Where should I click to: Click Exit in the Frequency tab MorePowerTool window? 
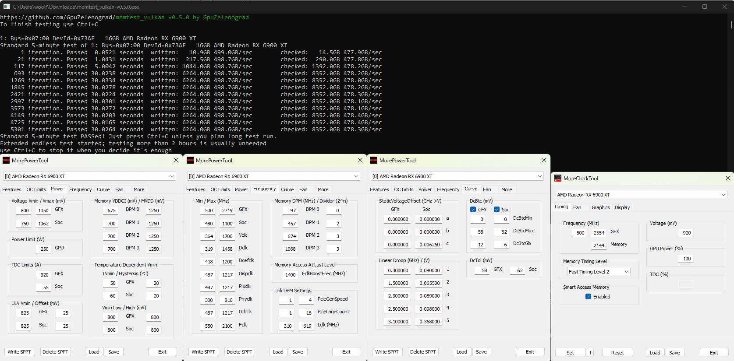pos(346,352)
